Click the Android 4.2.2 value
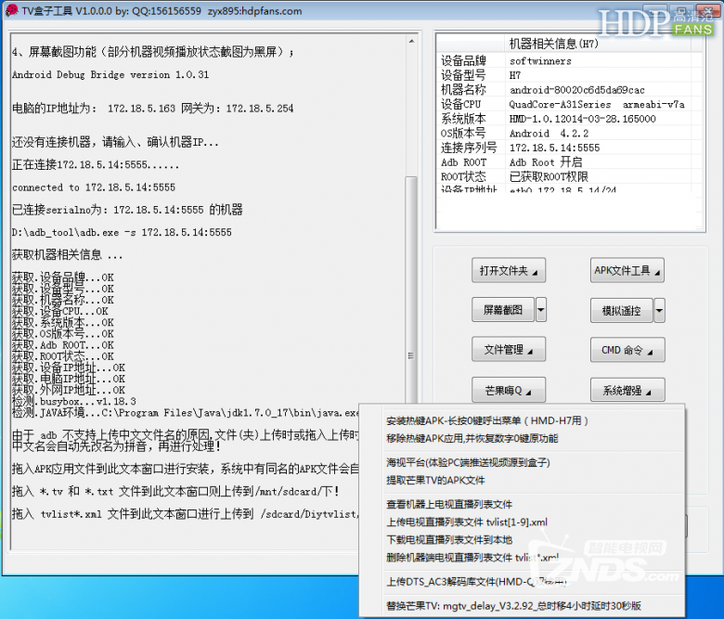The image size is (724, 619). (549, 134)
